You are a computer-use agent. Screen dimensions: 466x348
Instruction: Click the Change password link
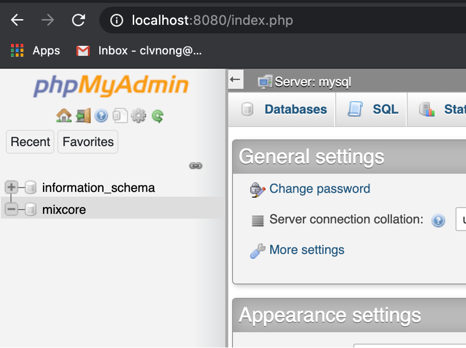click(x=319, y=188)
